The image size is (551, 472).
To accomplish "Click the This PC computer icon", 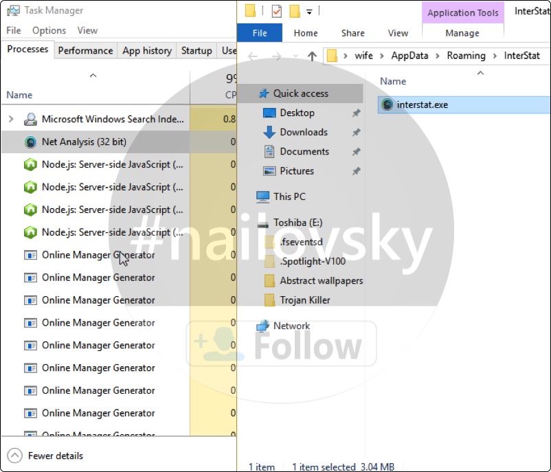I will (262, 197).
